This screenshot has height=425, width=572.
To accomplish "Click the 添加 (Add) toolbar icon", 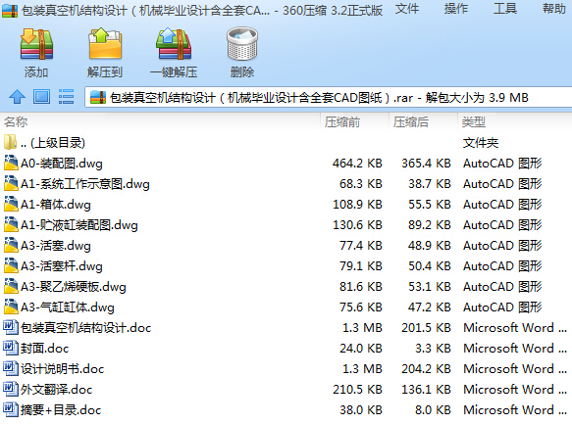I will (36, 44).
